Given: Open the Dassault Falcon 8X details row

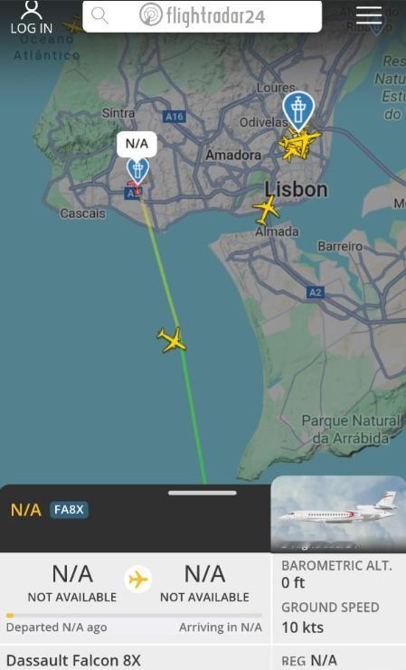Looking at the screenshot, I should click(x=135, y=659).
